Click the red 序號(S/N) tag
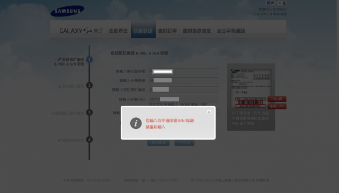Screen dimensions: 339x193 coord(277,106)
